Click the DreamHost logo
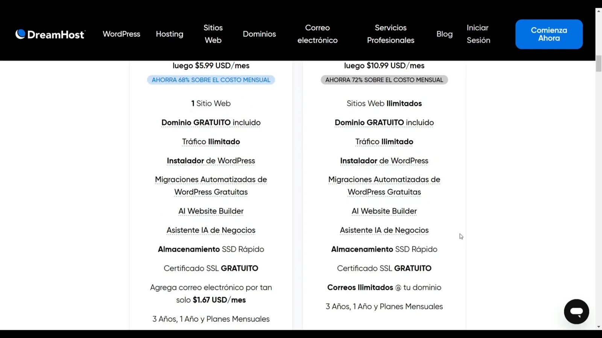Image resolution: width=602 pixels, height=338 pixels. point(50,34)
